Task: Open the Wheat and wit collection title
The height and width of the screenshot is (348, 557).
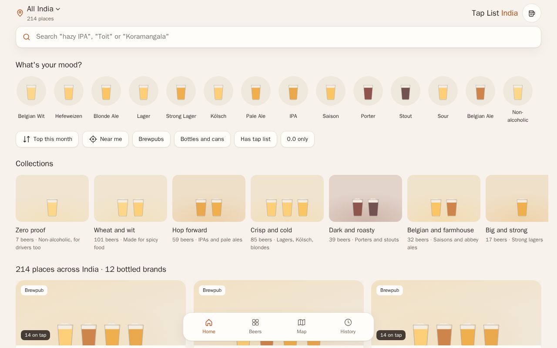Action: coord(114,230)
